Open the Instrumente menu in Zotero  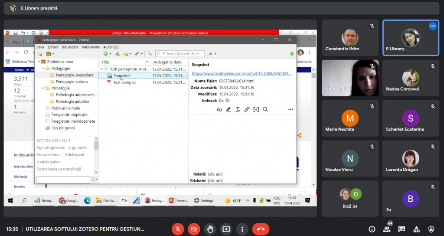point(91,47)
